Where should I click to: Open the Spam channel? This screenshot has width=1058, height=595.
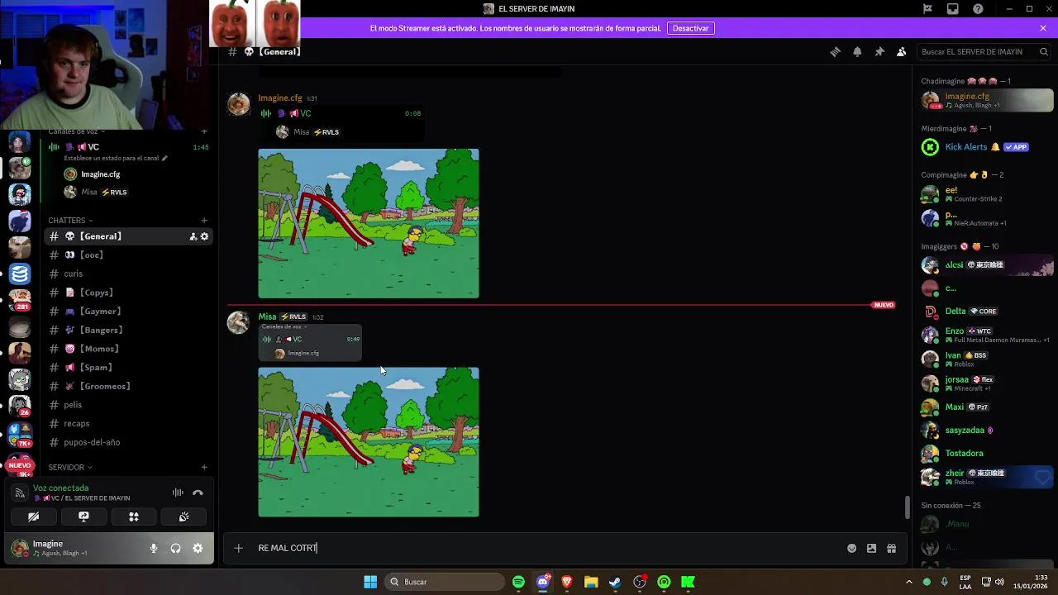[x=128, y=368]
